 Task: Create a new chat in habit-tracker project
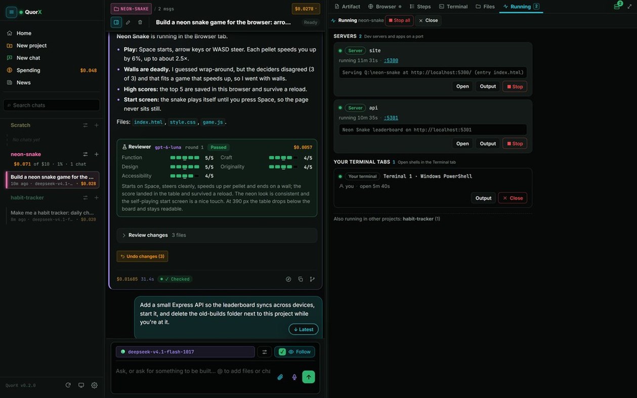click(x=97, y=198)
